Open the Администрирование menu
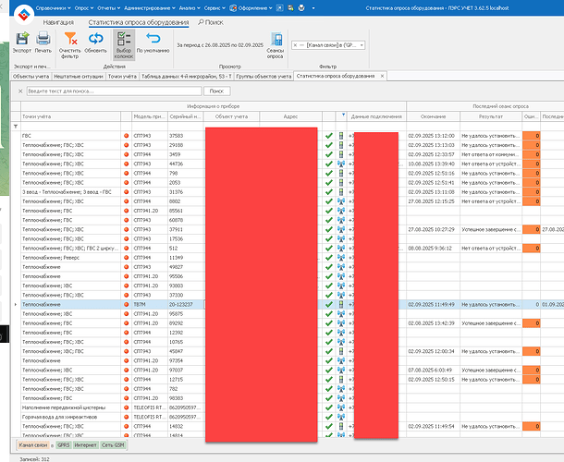Image resolution: width=564 pixels, height=462 pixels. 150,8
